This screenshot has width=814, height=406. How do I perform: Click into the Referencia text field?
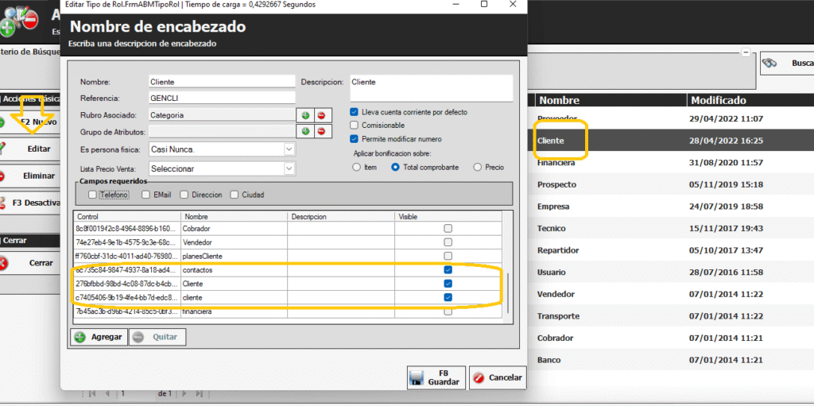point(221,99)
